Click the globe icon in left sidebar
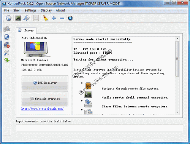This screenshot has width=190, height=144. [x=6, y=37]
